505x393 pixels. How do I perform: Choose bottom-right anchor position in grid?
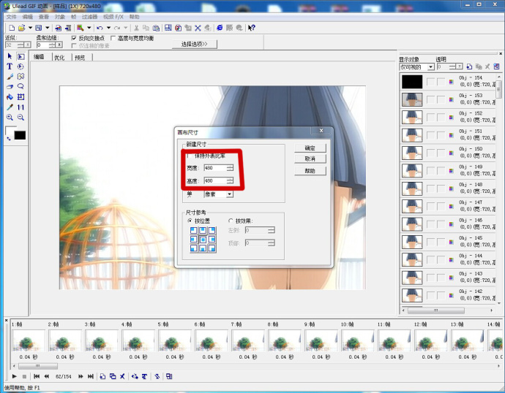[212, 248]
